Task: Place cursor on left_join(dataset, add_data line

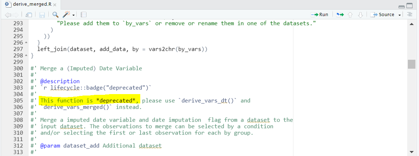Action: [123, 49]
